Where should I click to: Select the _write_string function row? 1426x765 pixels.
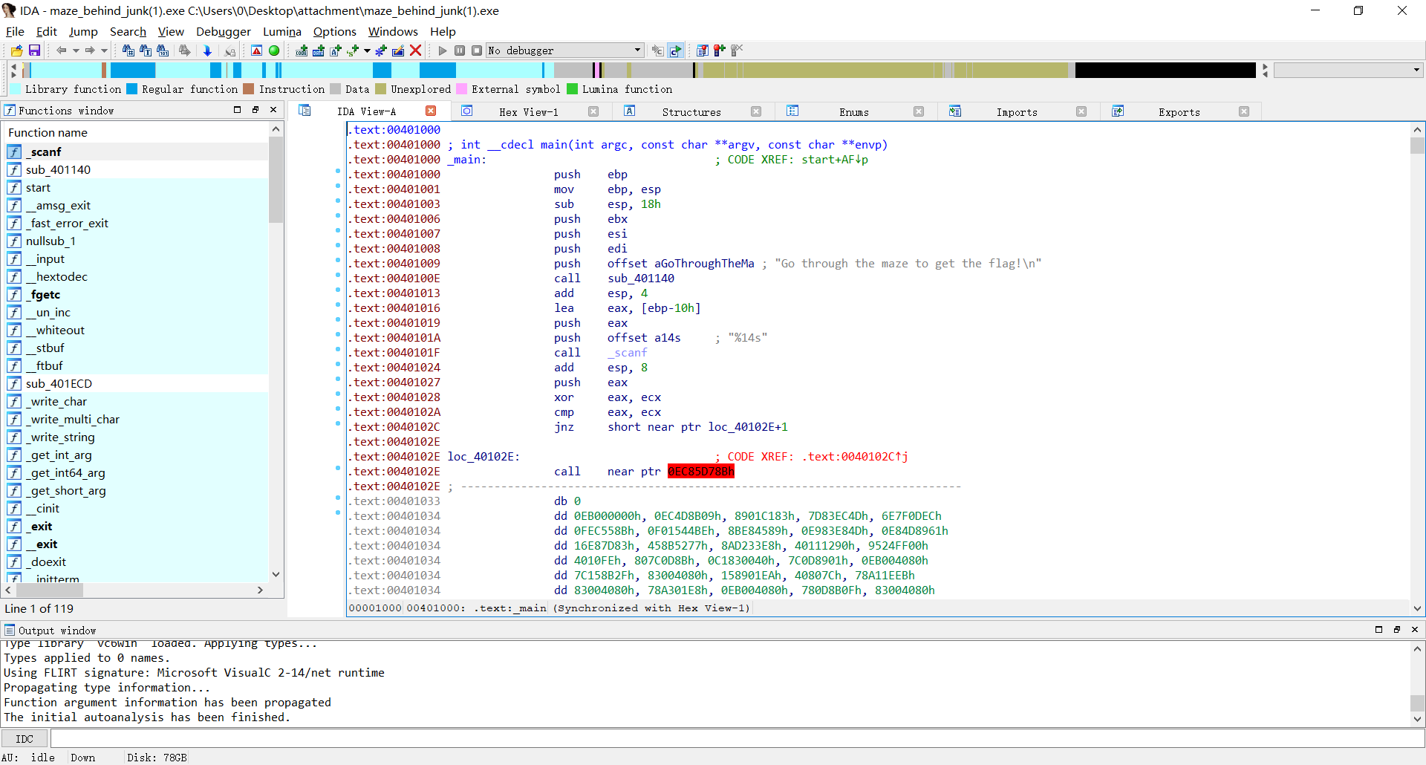tap(137, 437)
